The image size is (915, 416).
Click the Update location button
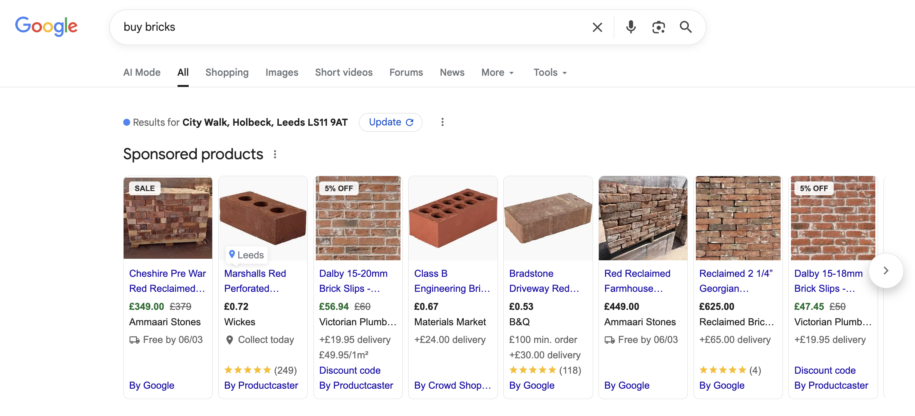[390, 122]
